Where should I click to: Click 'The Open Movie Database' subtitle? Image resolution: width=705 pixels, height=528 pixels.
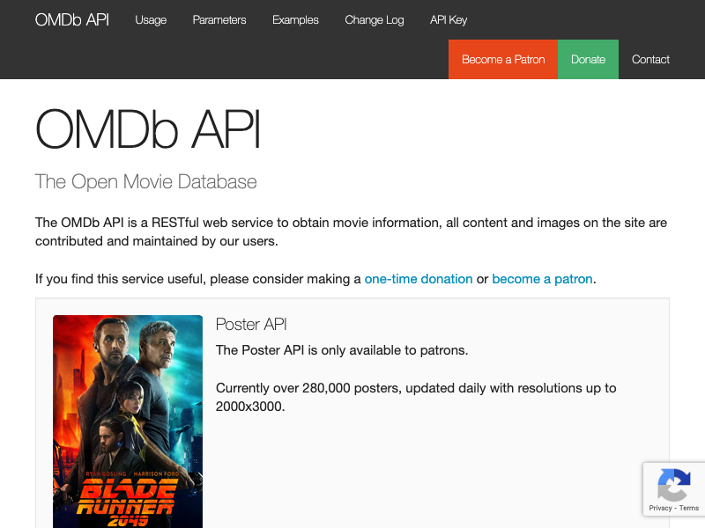click(x=145, y=181)
